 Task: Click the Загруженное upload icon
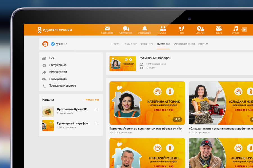[44, 66]
